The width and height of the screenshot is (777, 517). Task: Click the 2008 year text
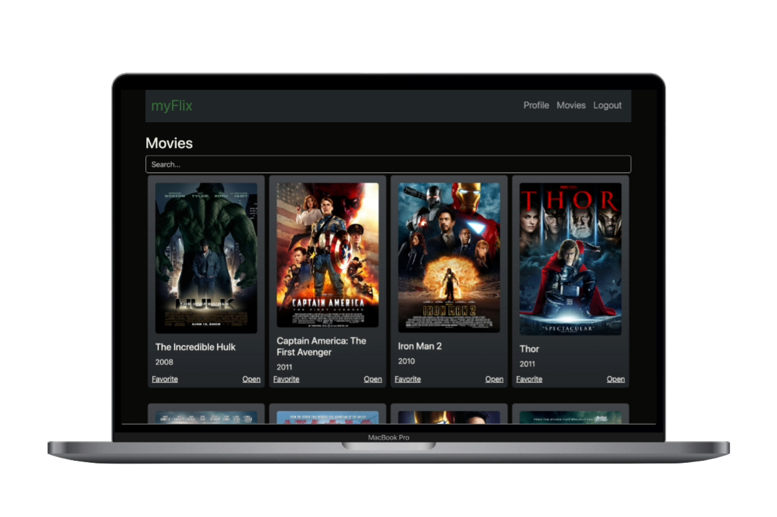coord(164,362)
